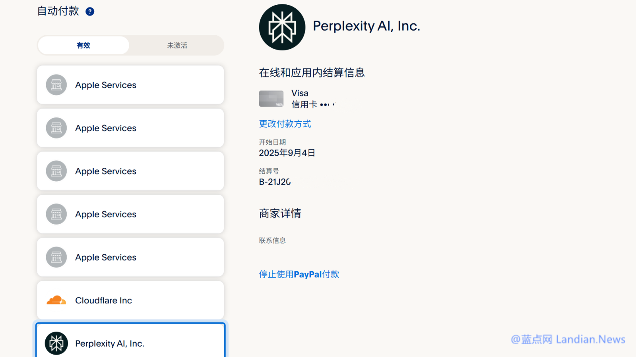Select the Perplexity AI, Inc. list entry
Screen dimensions: 636x357
pos(130,340)
